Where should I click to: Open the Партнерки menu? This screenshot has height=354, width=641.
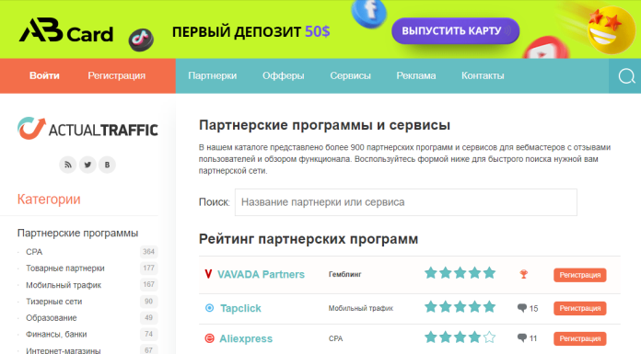pyautogui.click(x=212, y=75)
